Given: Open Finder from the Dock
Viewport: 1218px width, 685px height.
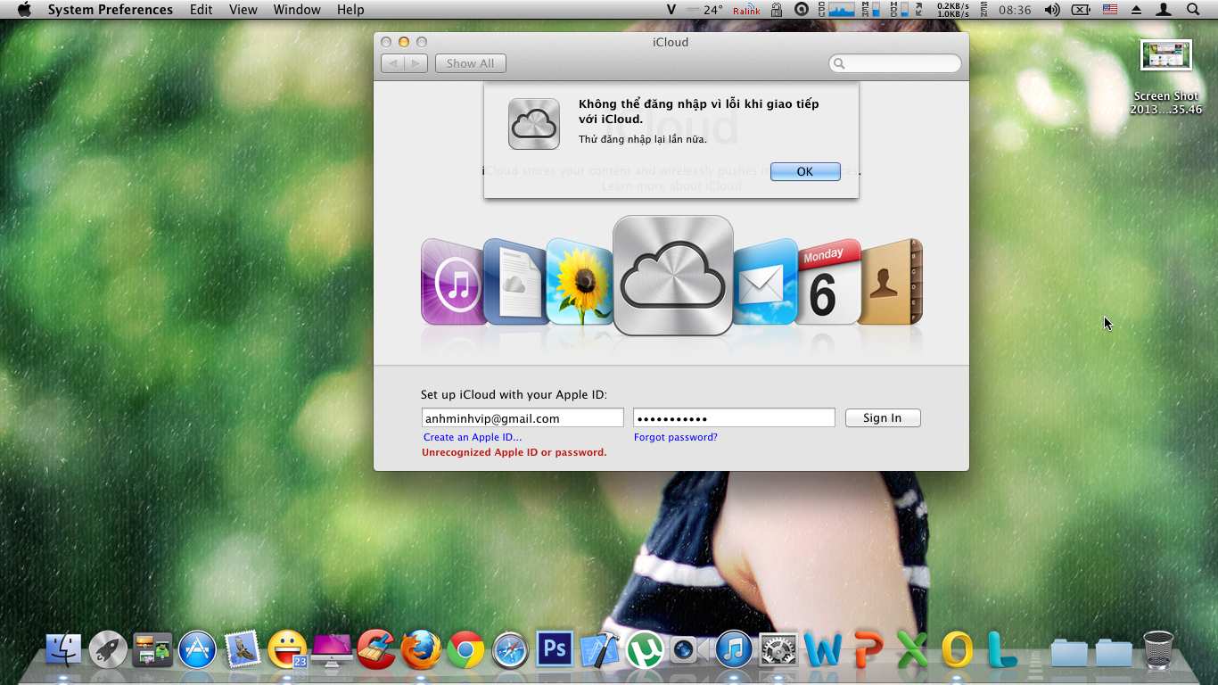Looking at the screenshot, I should (63, 650).
